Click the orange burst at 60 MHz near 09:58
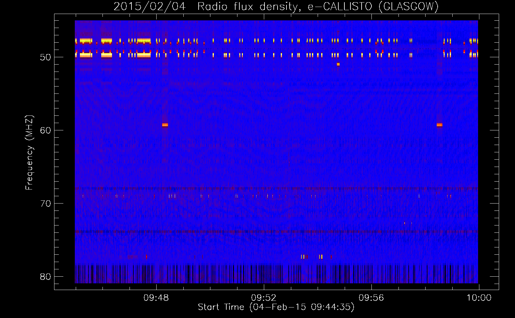The height and width of the screenshot is (318, 515). point(440,125)
